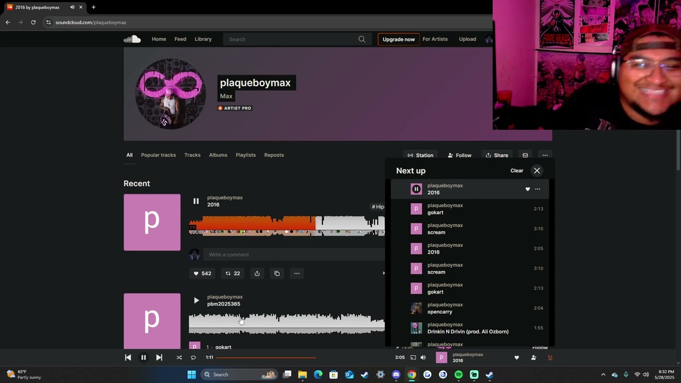Open the Hip-hop tag on 2016
This screenshot has height=383, width=681.
378,207
